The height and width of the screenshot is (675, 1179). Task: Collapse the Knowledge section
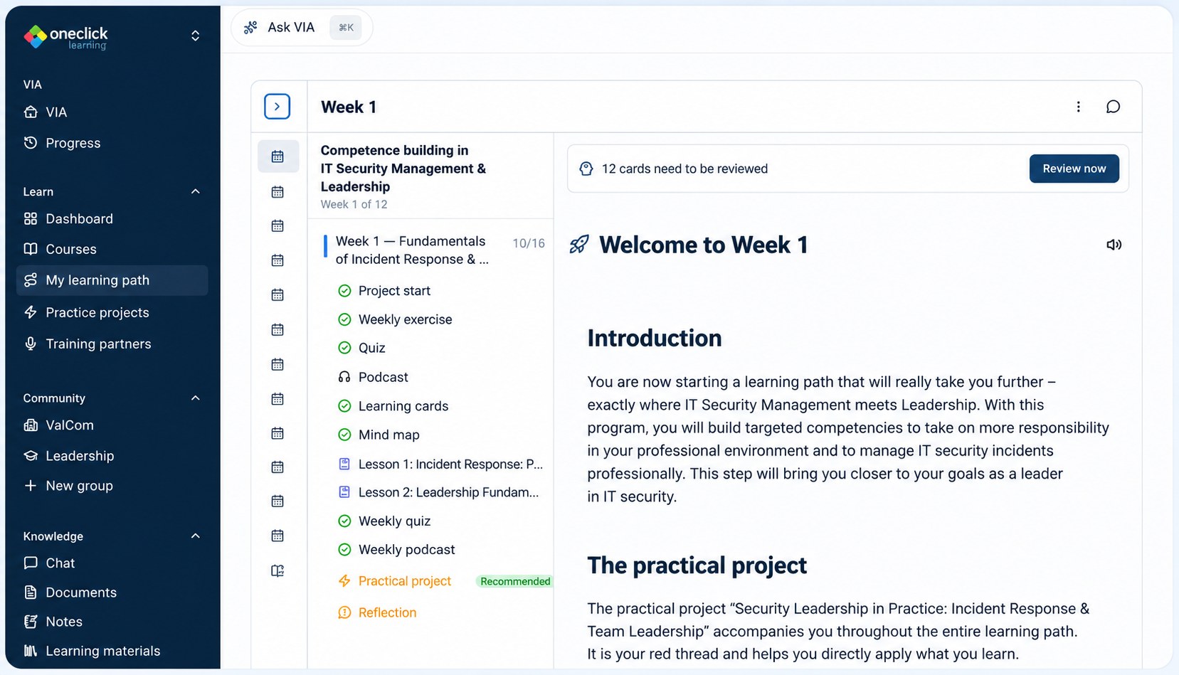[x=195, y=536]
